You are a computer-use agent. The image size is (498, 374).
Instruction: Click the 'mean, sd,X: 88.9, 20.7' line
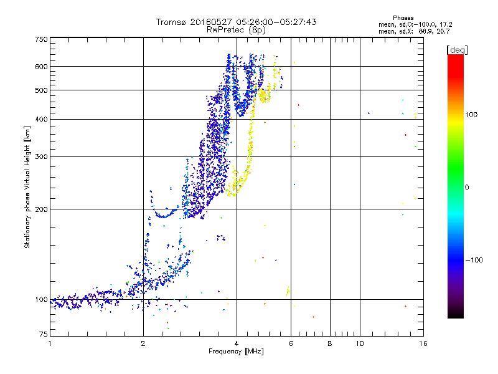[414, 31]
